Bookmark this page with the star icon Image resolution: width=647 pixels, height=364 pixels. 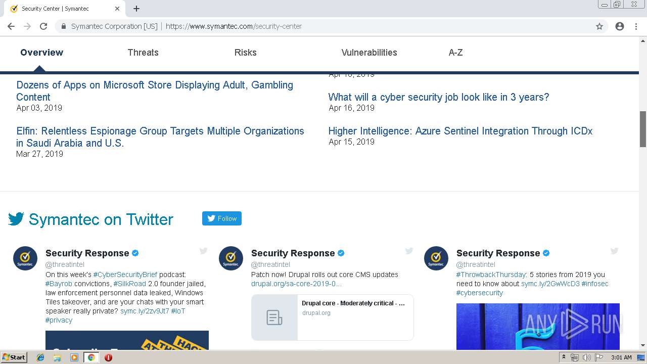(x=599, y=26)
